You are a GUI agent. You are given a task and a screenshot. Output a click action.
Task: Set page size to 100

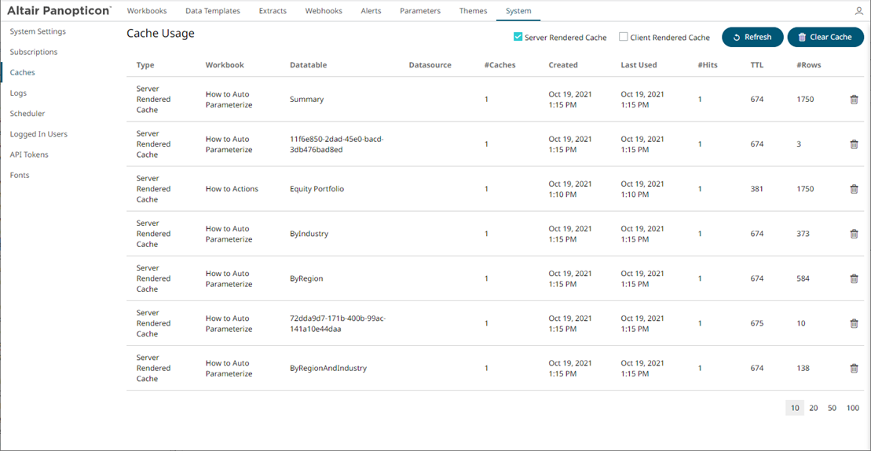pyautogui.click(x=853, y=408)
